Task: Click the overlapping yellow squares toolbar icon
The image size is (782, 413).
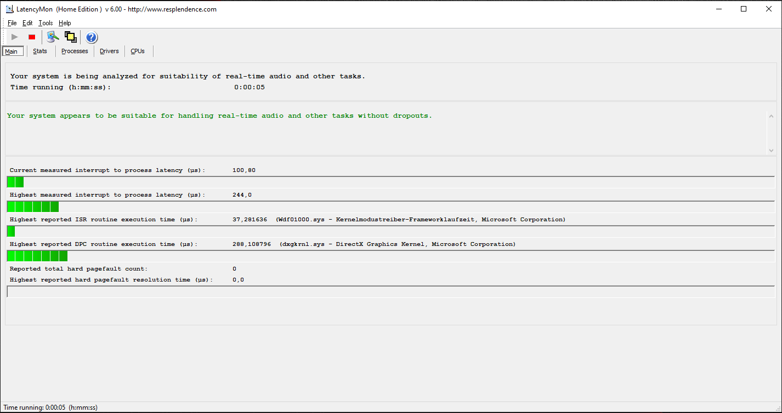Action: [x=70, y=37]
